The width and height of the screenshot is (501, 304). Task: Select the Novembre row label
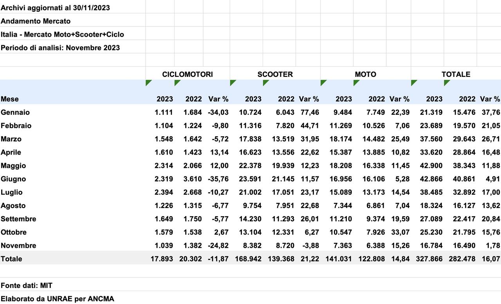coord(18,245)
